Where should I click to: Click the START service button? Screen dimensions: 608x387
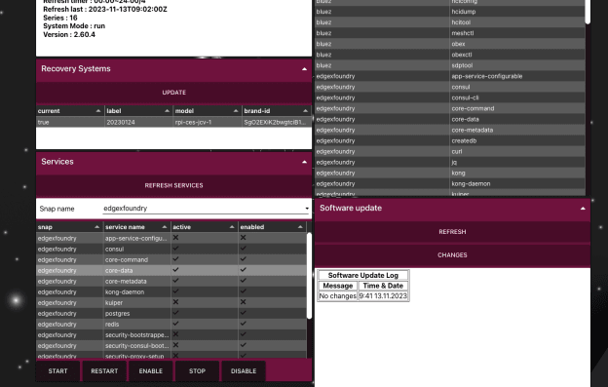point(57,371)
